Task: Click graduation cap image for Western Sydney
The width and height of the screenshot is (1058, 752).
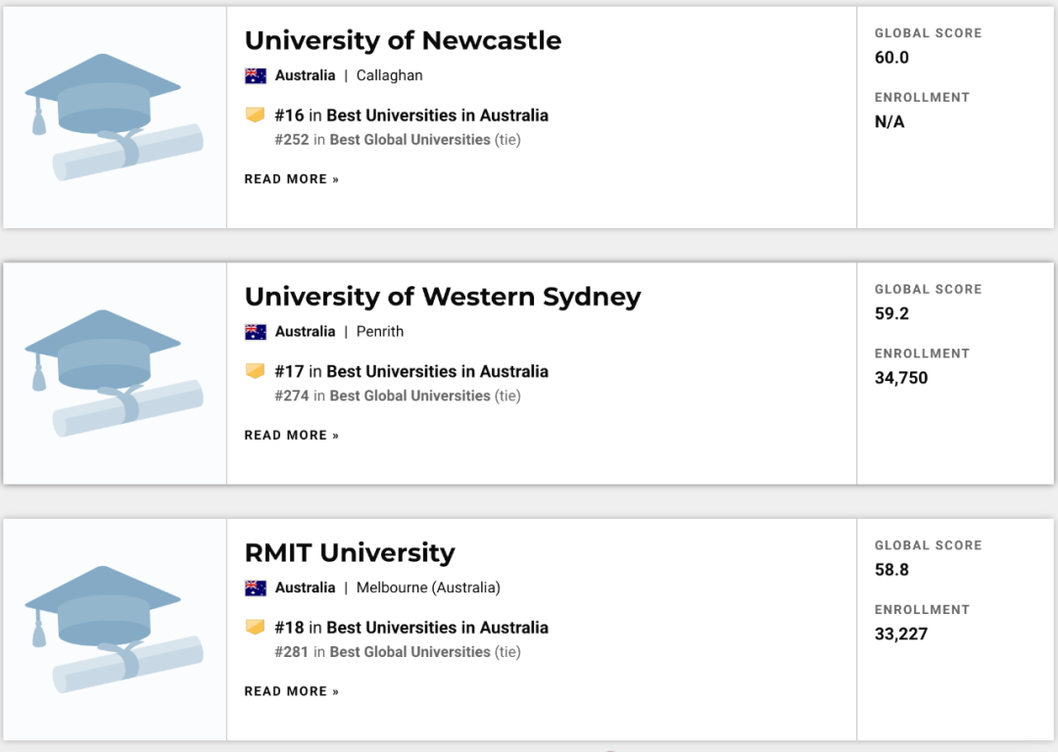Action: click(x=114, y=373)
